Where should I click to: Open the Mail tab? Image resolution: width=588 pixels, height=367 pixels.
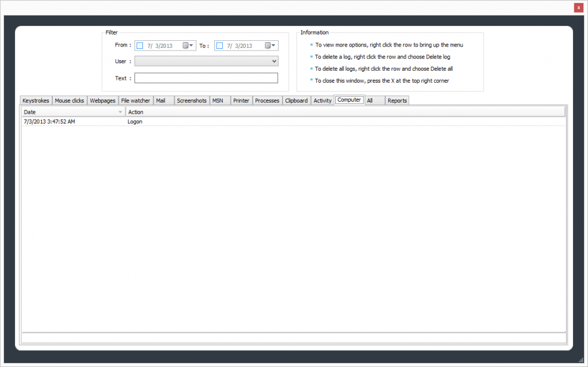tap(161, 101)
